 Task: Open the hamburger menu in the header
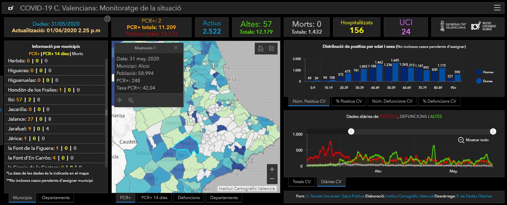[497, 8]
